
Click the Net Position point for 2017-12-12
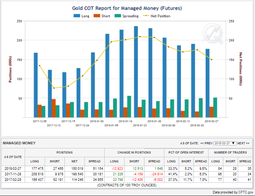(54, 88)
